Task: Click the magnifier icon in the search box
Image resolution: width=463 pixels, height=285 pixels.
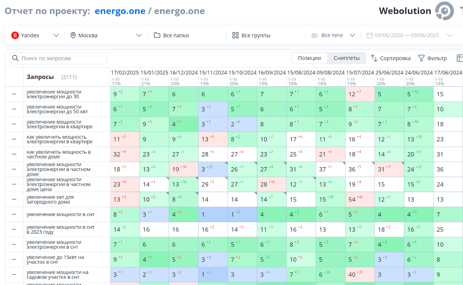Action: 15,58
